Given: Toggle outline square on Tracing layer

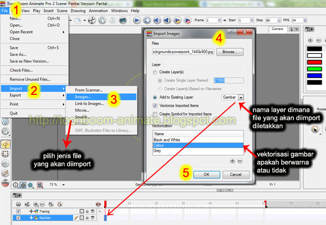Looking at the screenshot, I should click(x=82, y=211).
